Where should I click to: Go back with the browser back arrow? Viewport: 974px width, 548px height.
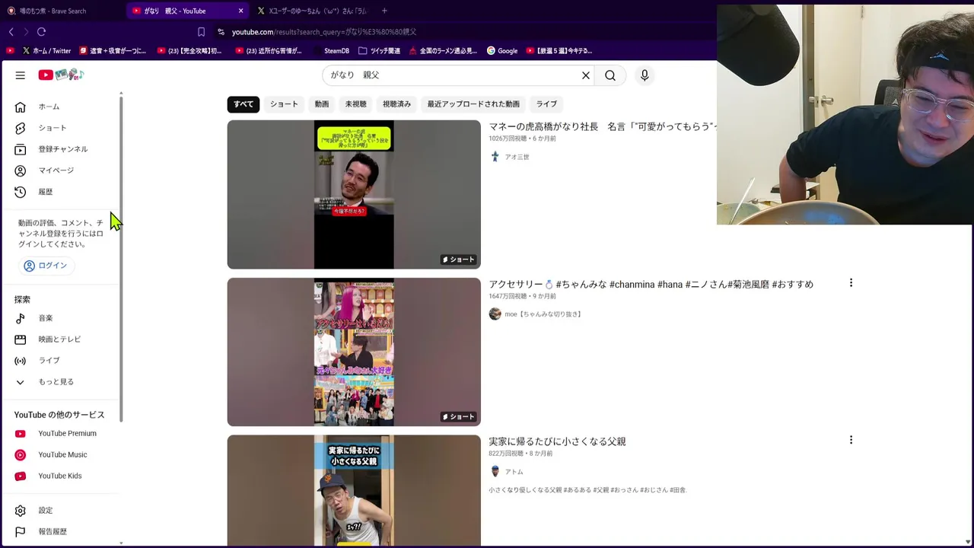click(x=11, y=32)
